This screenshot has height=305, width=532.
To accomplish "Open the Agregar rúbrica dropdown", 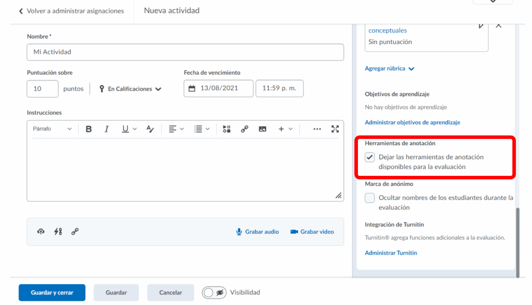I will coord(390,68).
